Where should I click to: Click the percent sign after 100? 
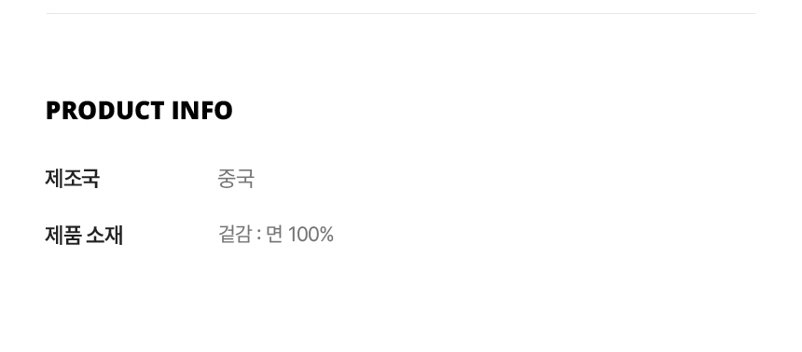326,235
